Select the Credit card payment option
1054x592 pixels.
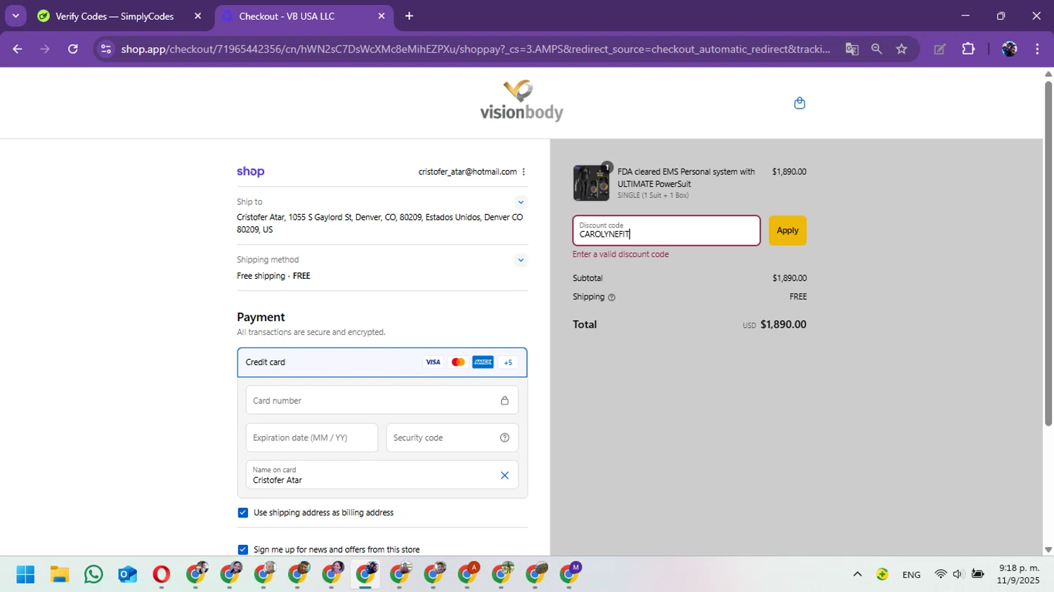pos(382,362)
